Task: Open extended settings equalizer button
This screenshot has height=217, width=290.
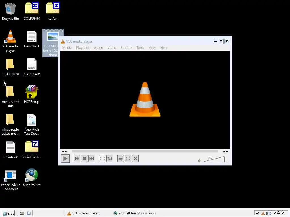Action: tap(110, 159)
